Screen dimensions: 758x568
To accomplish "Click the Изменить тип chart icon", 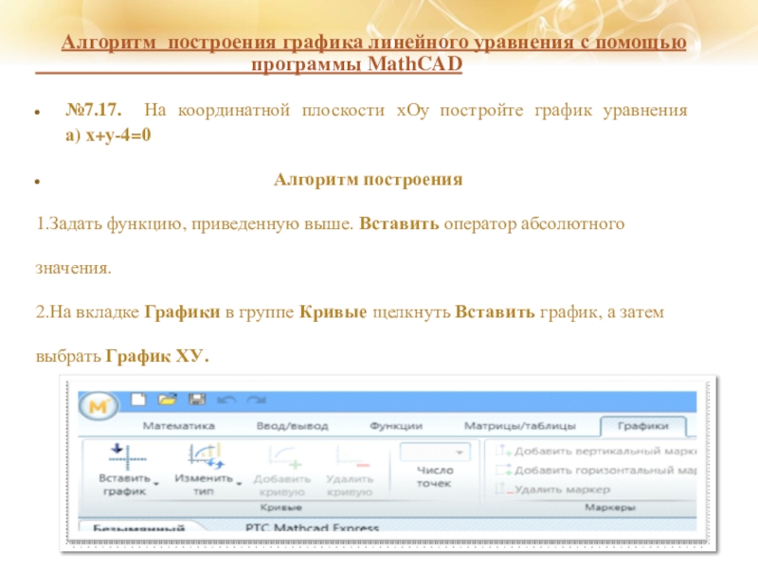I will pyautogui.click(x=207, y=456).
